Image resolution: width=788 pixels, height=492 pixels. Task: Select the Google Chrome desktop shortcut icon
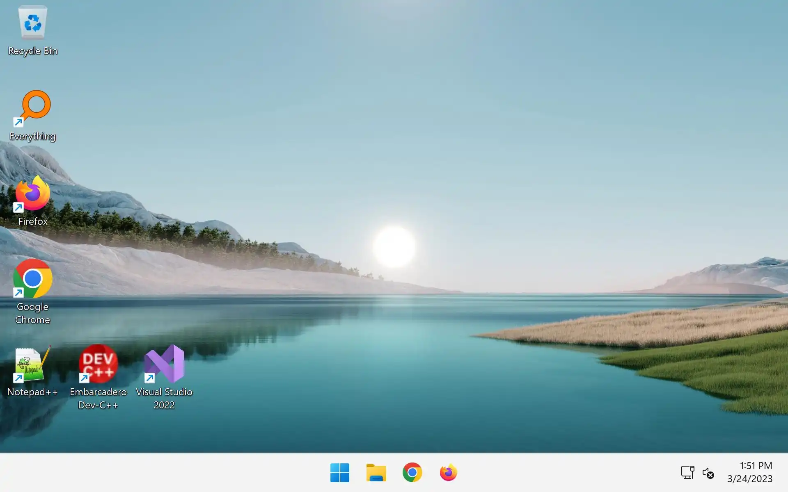coord(33,279)
